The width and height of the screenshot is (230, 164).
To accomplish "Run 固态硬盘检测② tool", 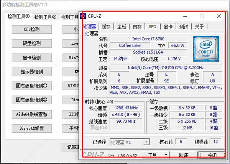I will pos(32,100).
